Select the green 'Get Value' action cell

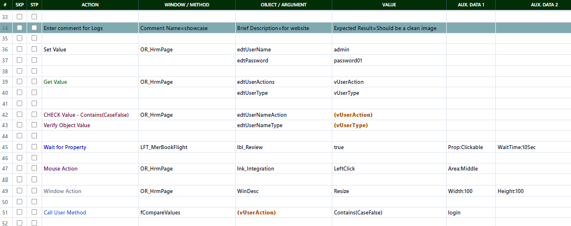coord(90,82)
